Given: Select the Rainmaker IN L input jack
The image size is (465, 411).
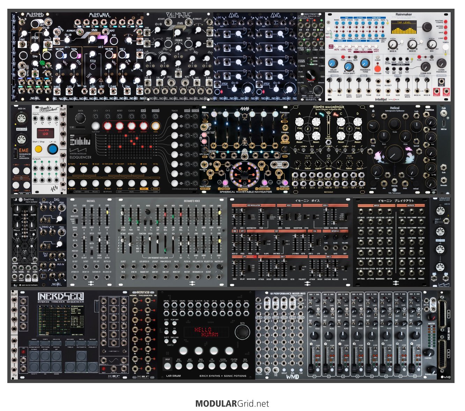Looking at the screenshot, I should [x=330, y=92].
